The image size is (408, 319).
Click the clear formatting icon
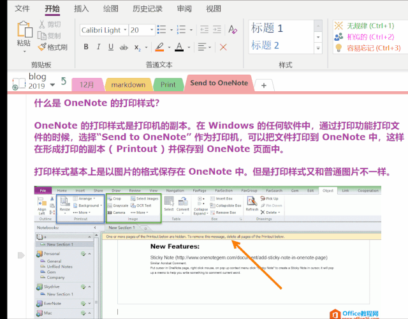click(233, 29)
